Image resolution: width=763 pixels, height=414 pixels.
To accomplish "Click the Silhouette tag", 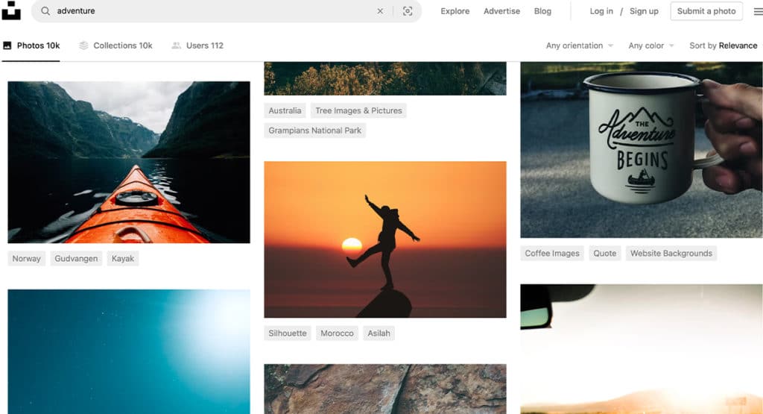I will [288, 333].
